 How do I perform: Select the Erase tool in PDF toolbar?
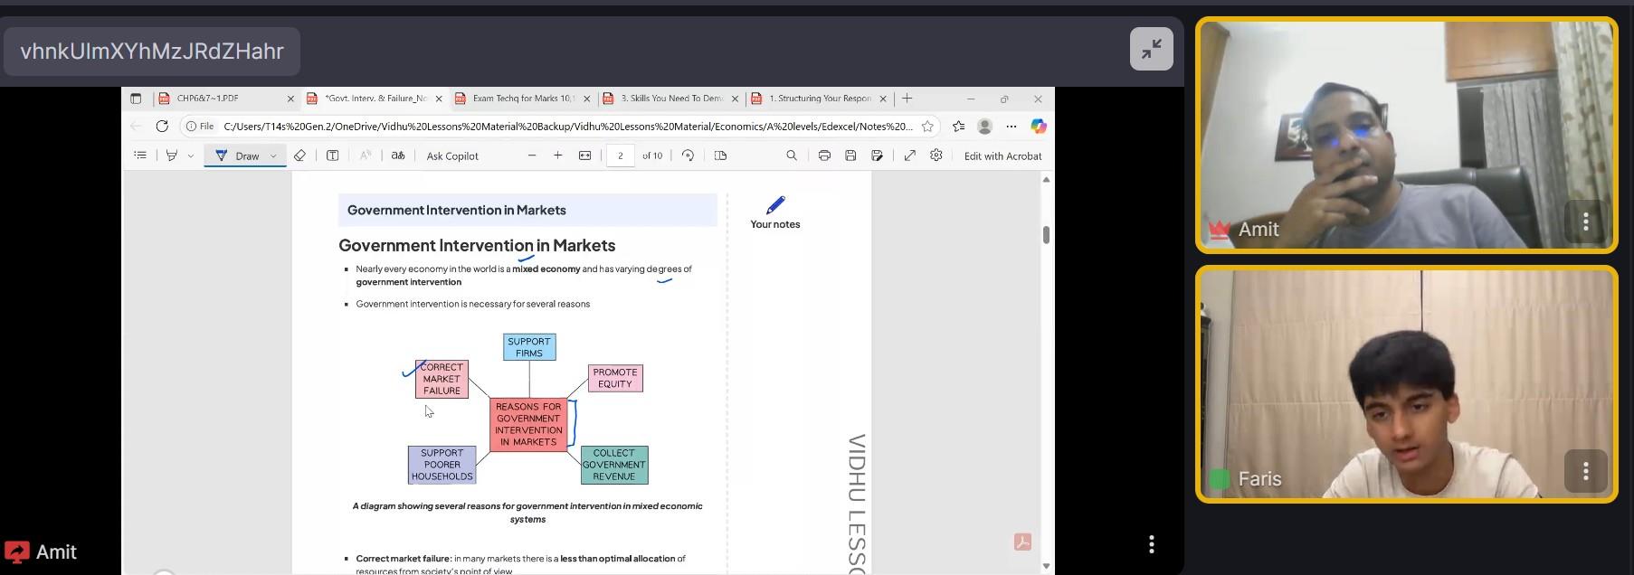[x=299, y=156]
